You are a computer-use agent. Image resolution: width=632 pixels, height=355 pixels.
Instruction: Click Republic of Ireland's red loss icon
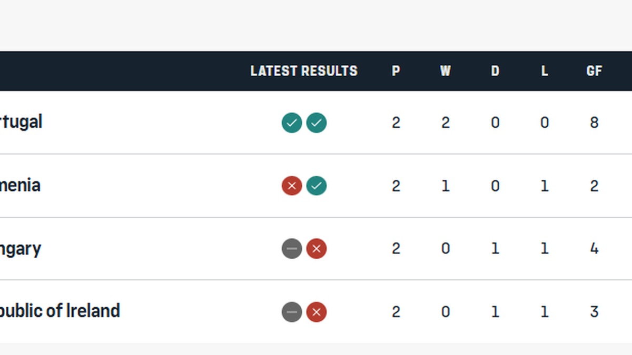tap(317, 312)
